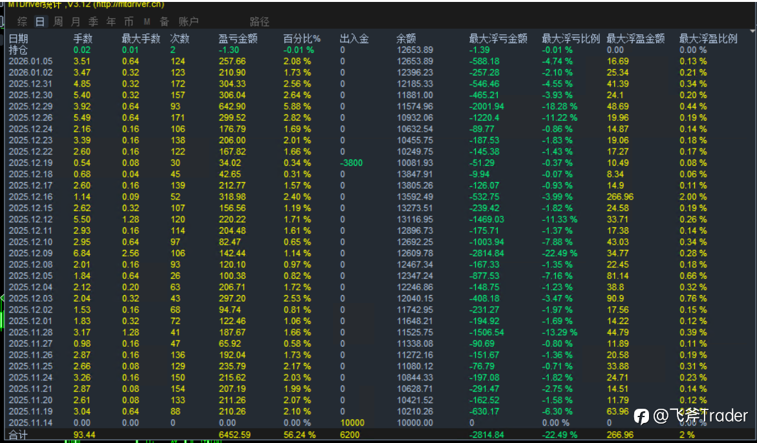Open the 备 notes tab
The width and height of the screenshot is (757, 443).
[165, 21]
